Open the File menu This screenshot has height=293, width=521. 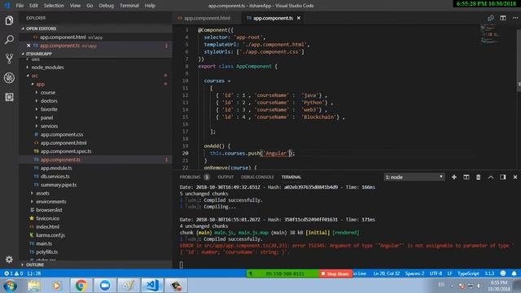(x=20, y=6)
